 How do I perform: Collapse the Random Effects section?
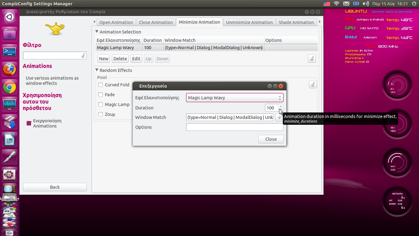coord(97,70)
